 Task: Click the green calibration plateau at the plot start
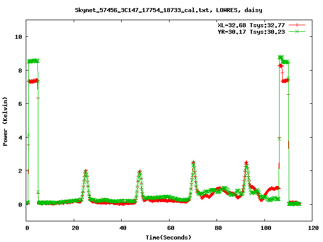coord(33,61)
